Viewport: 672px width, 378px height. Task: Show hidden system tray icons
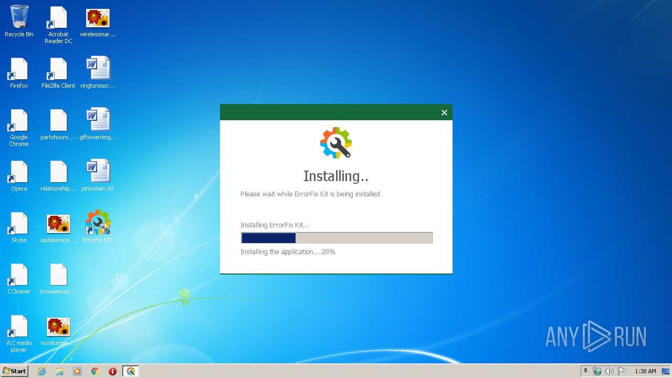pos(585,371)
